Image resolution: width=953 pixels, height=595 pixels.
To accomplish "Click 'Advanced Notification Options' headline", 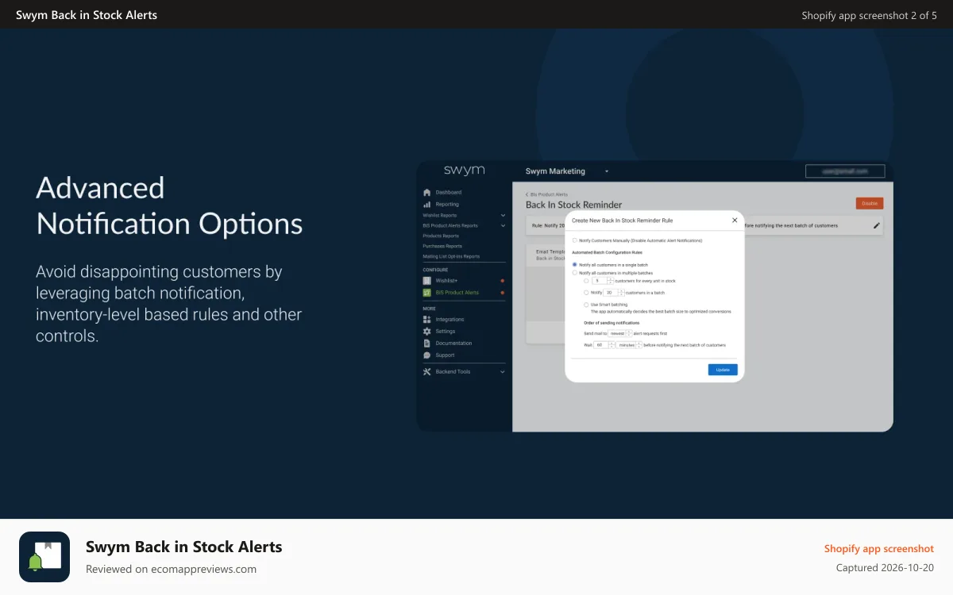I will click(169, 205).
